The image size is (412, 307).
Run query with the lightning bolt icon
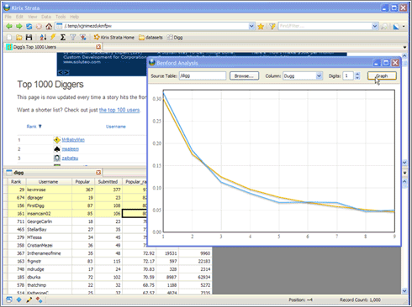click(x=53, y=37)
